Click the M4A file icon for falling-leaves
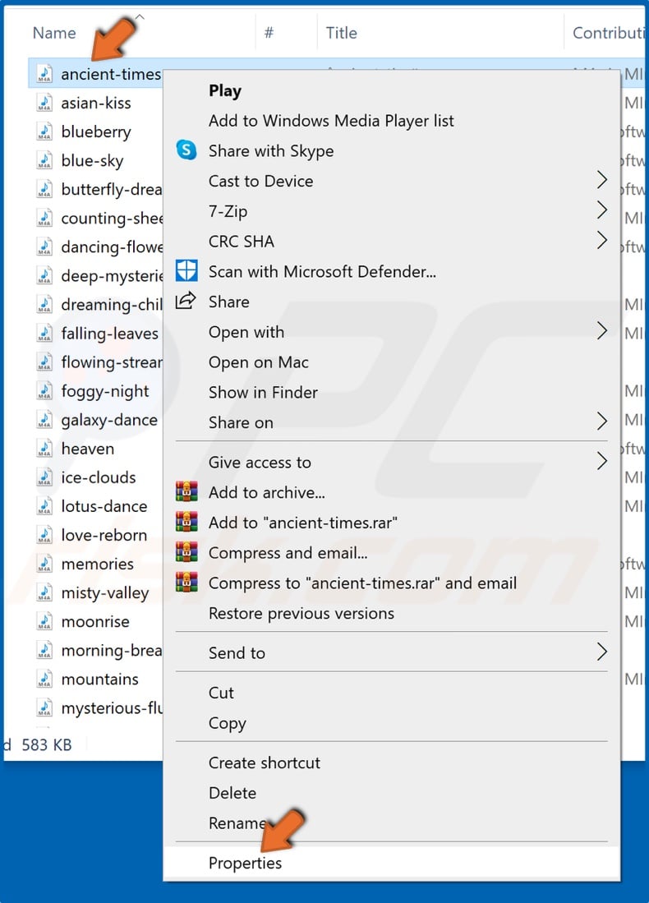Viewport: 649px width, 903px height. click(x=44, y=333)
